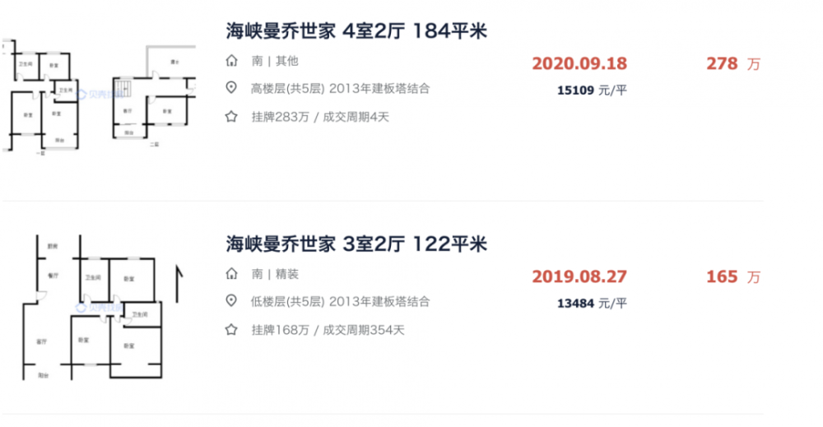
Task: Click the location pin icon beside 高楼层(共5层)
Action: [232, 89]
